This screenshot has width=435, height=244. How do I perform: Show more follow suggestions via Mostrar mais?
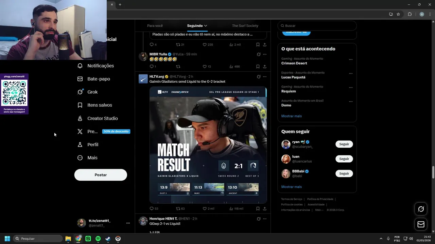292,187
